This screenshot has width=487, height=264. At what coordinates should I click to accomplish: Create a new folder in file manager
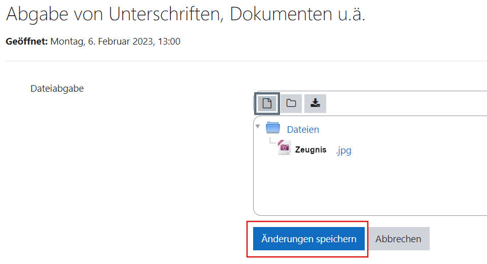(291, 103)
